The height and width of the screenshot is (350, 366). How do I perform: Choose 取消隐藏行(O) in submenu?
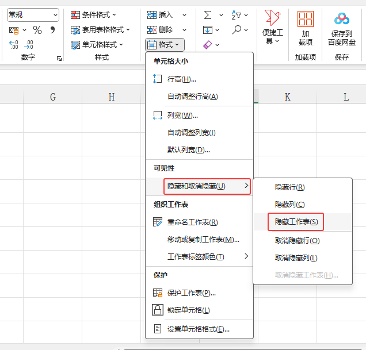(303, 241)
